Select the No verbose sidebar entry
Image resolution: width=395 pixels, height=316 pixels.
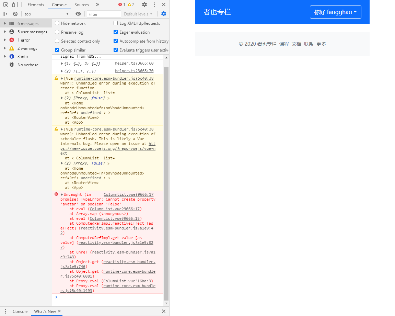coord(26,65)
